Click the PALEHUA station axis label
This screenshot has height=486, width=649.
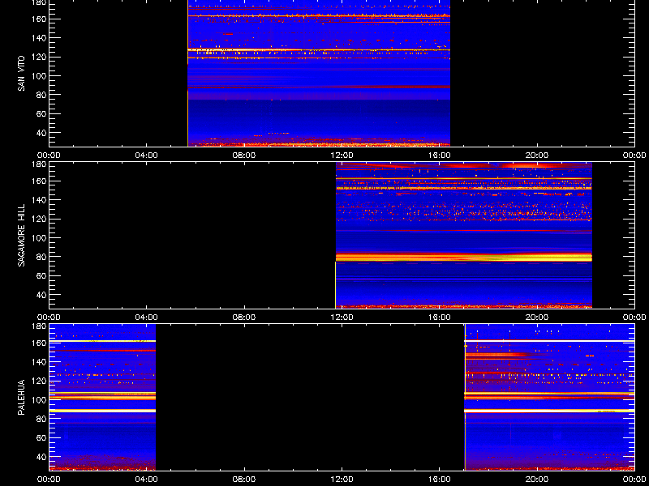coord(21,397)
